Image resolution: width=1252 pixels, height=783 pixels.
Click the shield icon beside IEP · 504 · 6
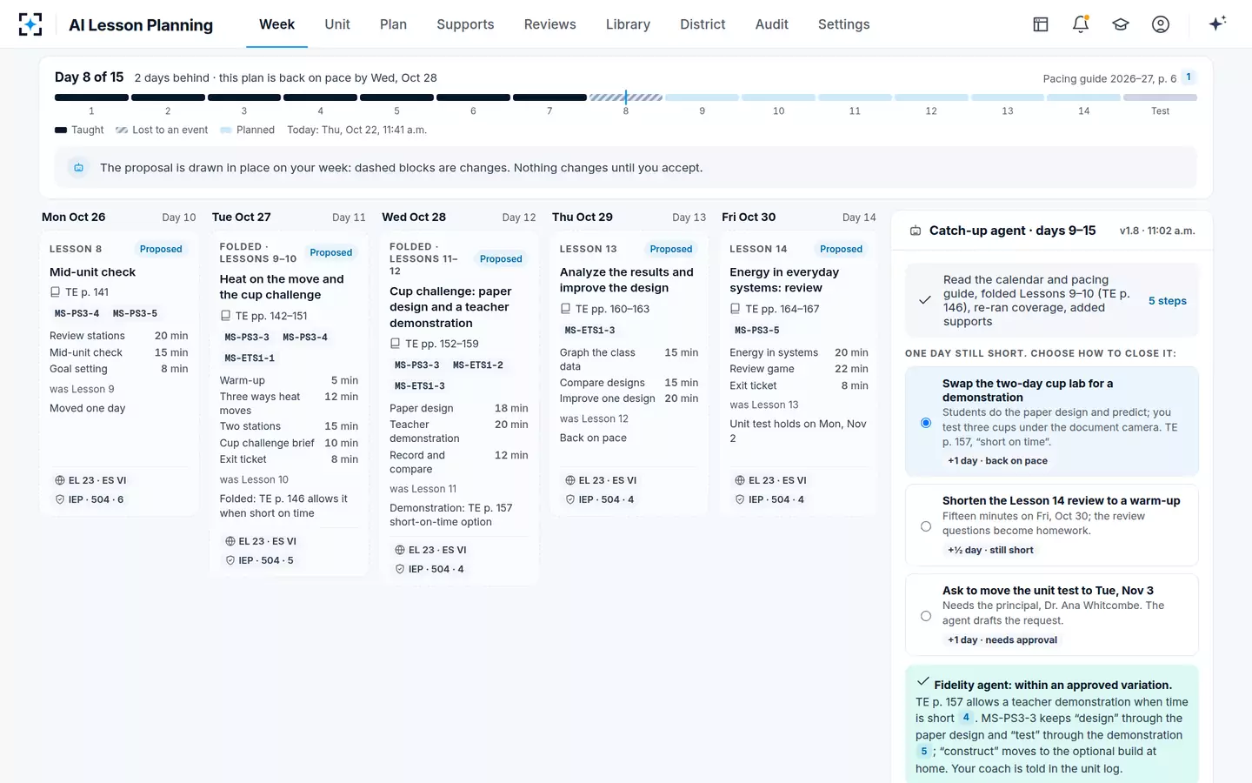tap(60, 499)
